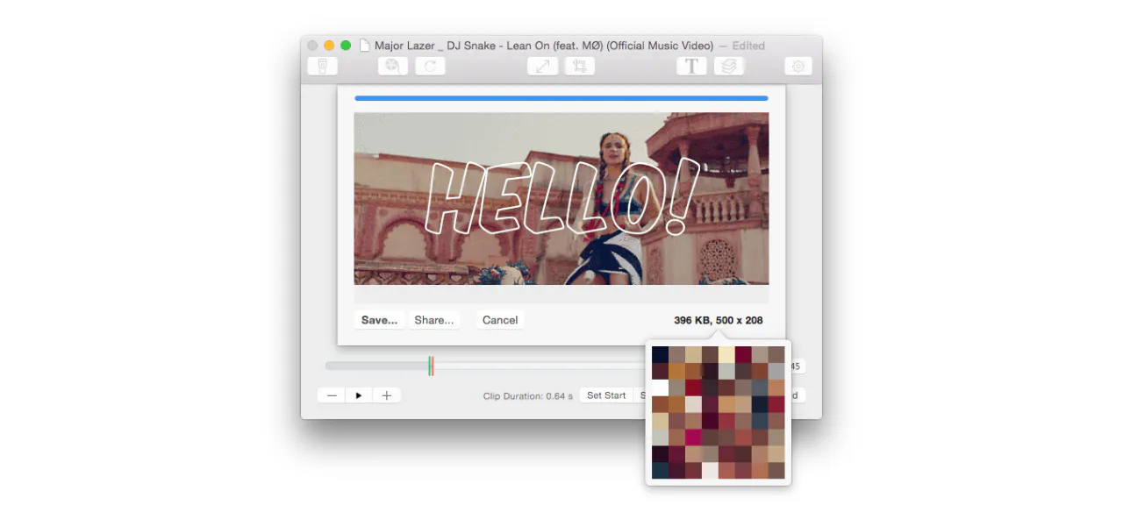1123x519 pixels.
Task: Click the "Clip Duration: 0.64 s" label
Action: point(527,396)
